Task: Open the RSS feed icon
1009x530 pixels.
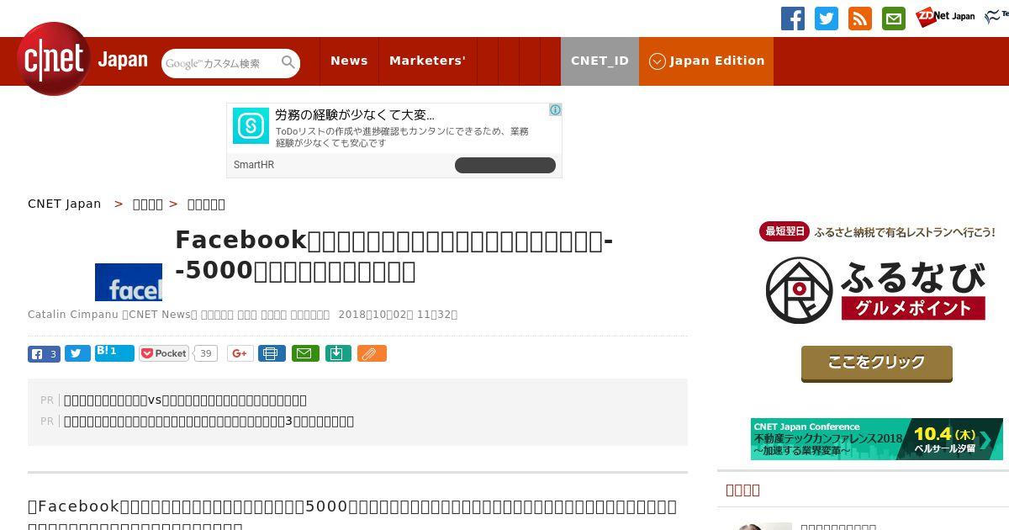Action: click(860, 19)
